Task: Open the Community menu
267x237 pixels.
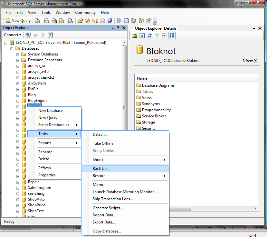Action: tap(85, 13)
